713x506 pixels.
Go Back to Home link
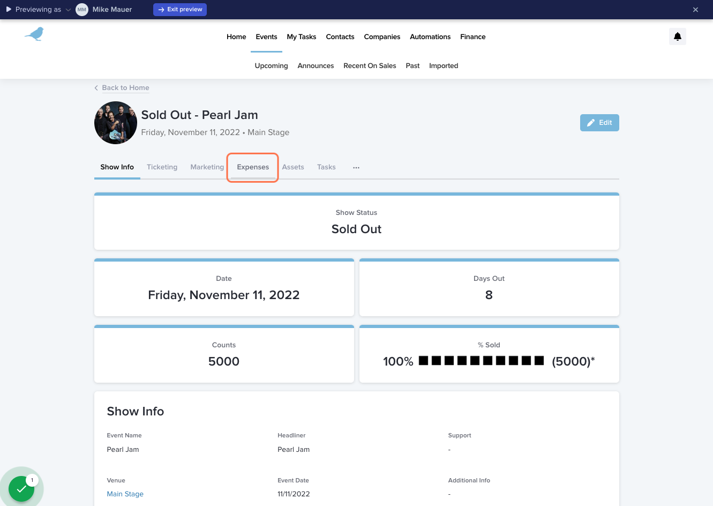[125, 88]
